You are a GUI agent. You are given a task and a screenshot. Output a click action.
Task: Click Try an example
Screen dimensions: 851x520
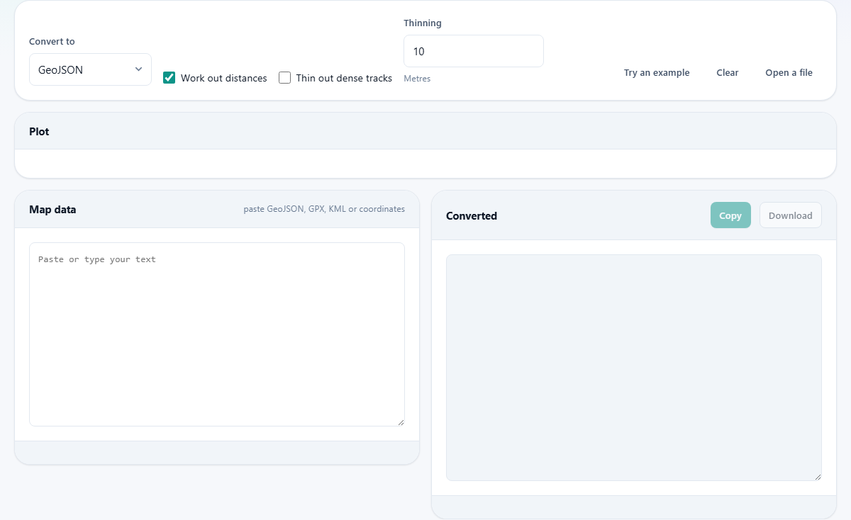657,72
